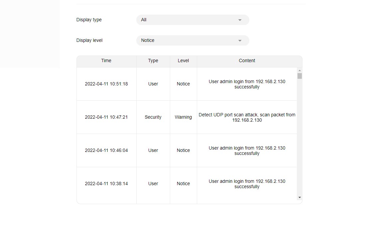
Task: Click the arrow icon on Display level selector
Action: click(240, 41)
